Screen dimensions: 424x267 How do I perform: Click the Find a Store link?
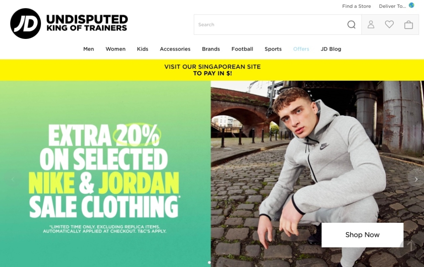[x=357, y=6]
